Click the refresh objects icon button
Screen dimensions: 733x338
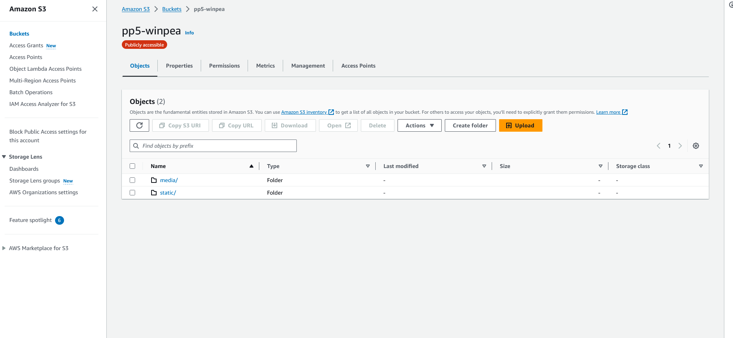[x=139, y=125]
